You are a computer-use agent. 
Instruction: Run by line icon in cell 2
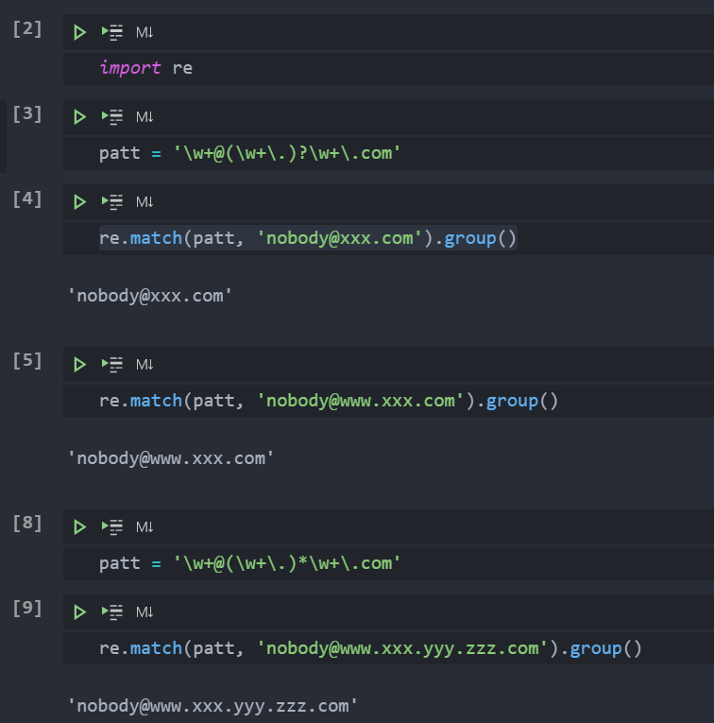point(112,32)
